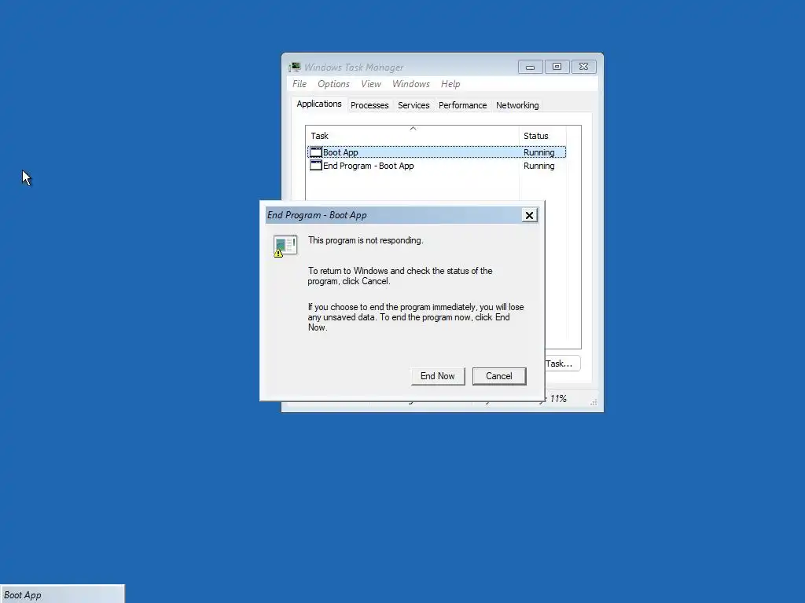Click the Boot App window icon in list

(316, 152)
